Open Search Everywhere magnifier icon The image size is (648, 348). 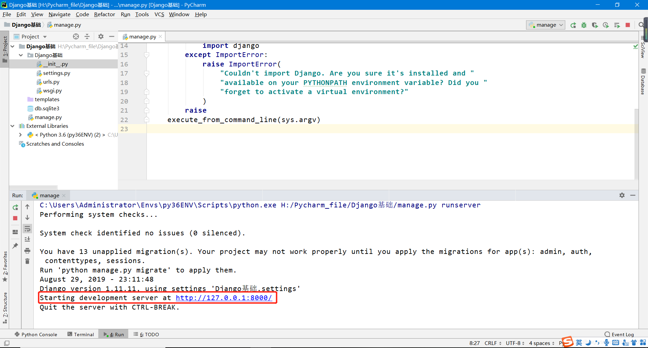point(641,25)
